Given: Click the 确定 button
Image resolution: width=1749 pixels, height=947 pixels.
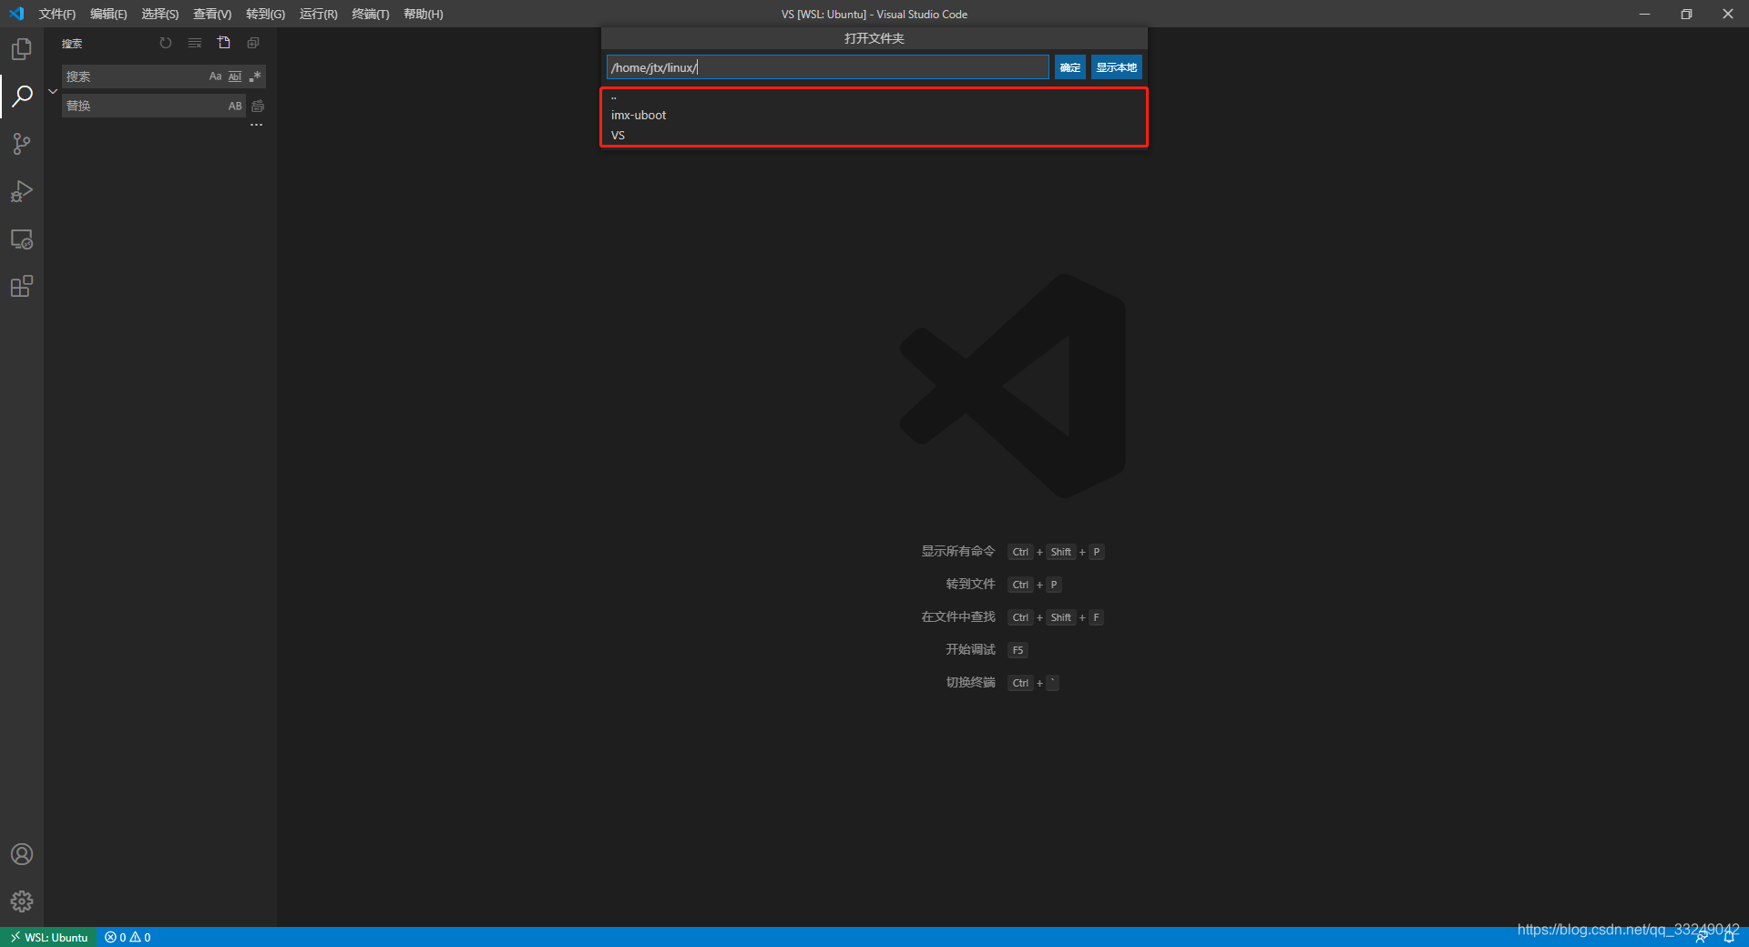Looking at the screenshot, I should point(1070,67).
